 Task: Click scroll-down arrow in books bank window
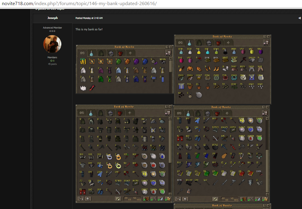pos(267,194)
